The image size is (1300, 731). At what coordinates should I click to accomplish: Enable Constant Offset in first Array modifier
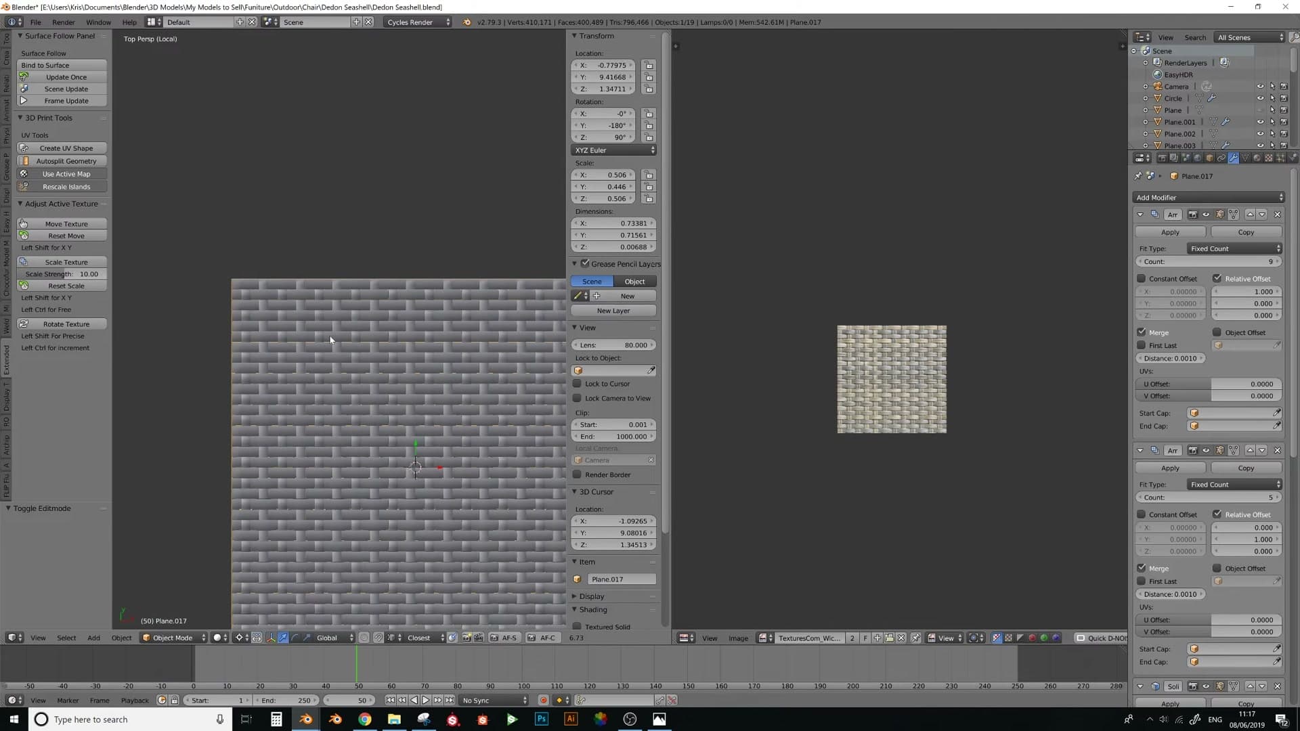click(x=1141, y=278)
